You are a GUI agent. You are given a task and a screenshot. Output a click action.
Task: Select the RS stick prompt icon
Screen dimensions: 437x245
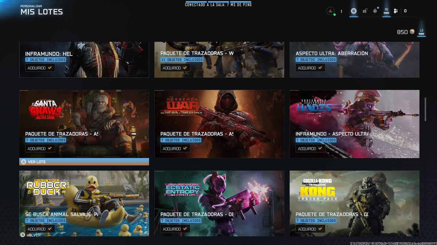tap(386, 11)
